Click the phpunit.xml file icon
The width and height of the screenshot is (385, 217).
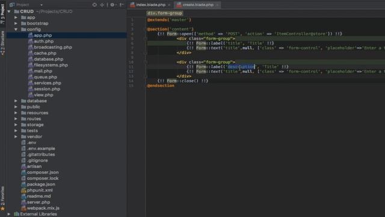pyautogui.click(x=23, y=190)
